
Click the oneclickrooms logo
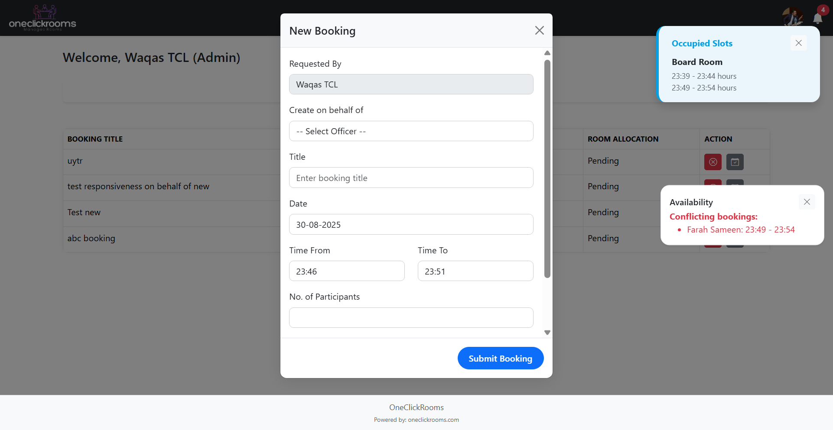click(42, 17)
